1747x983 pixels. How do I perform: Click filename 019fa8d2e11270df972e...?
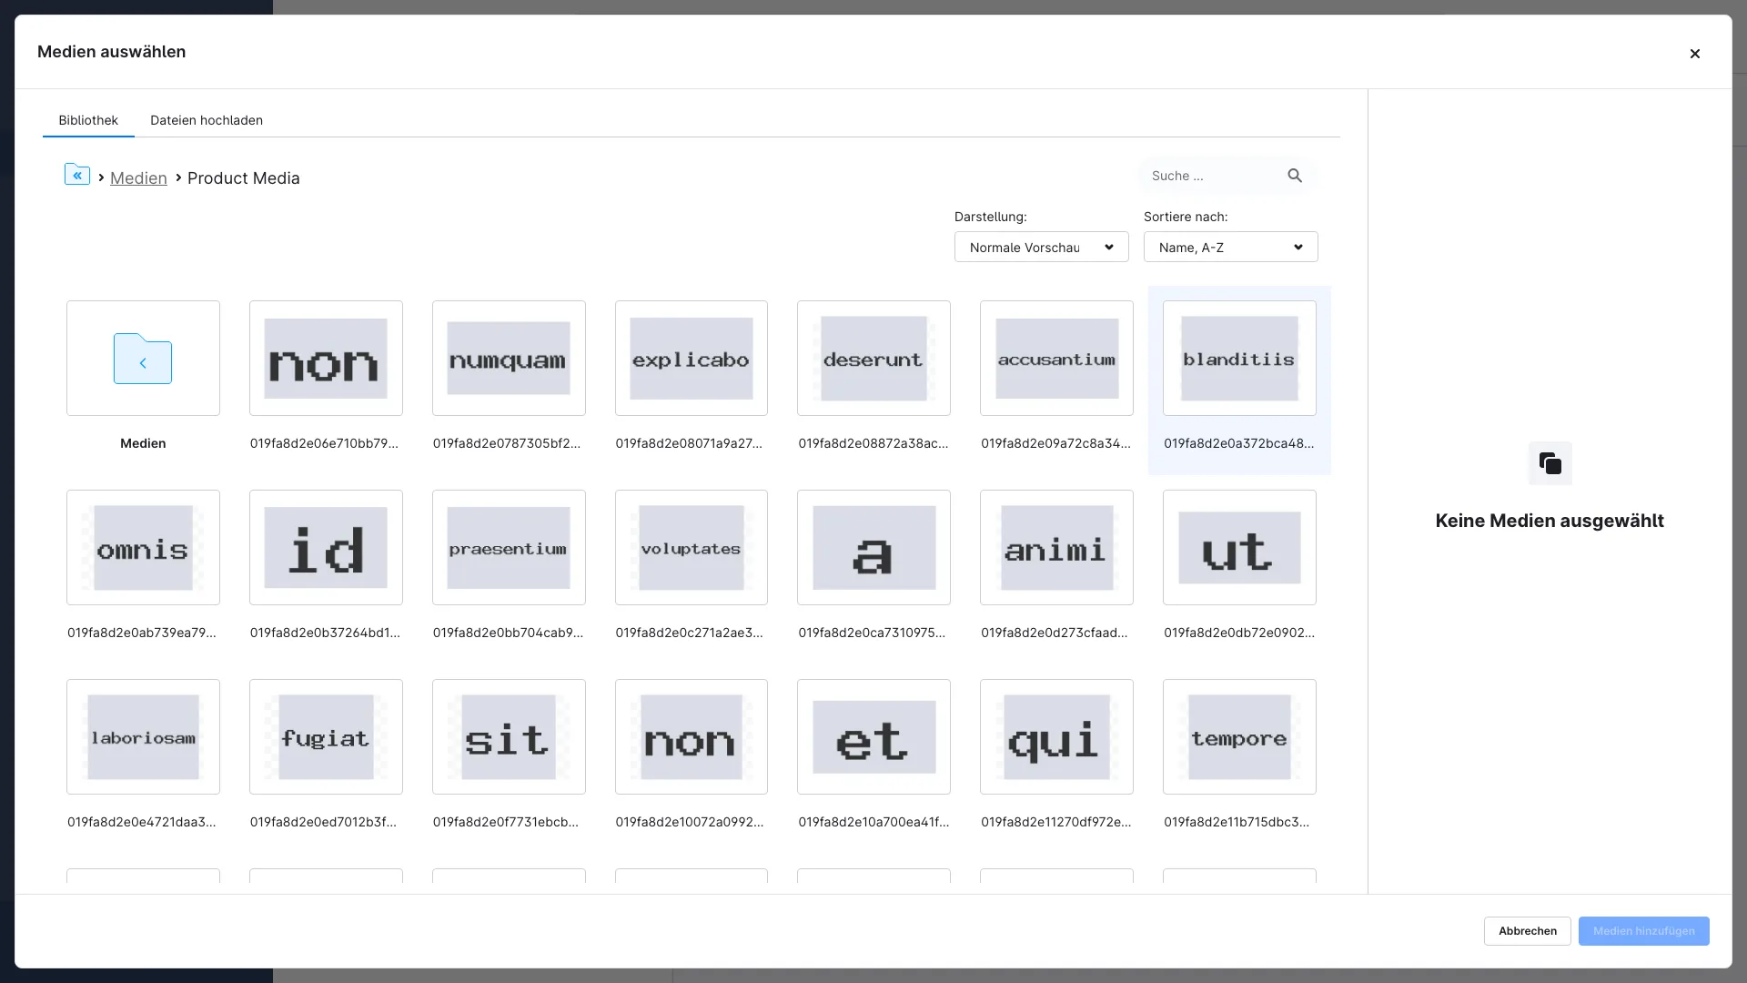(1056, 822)
